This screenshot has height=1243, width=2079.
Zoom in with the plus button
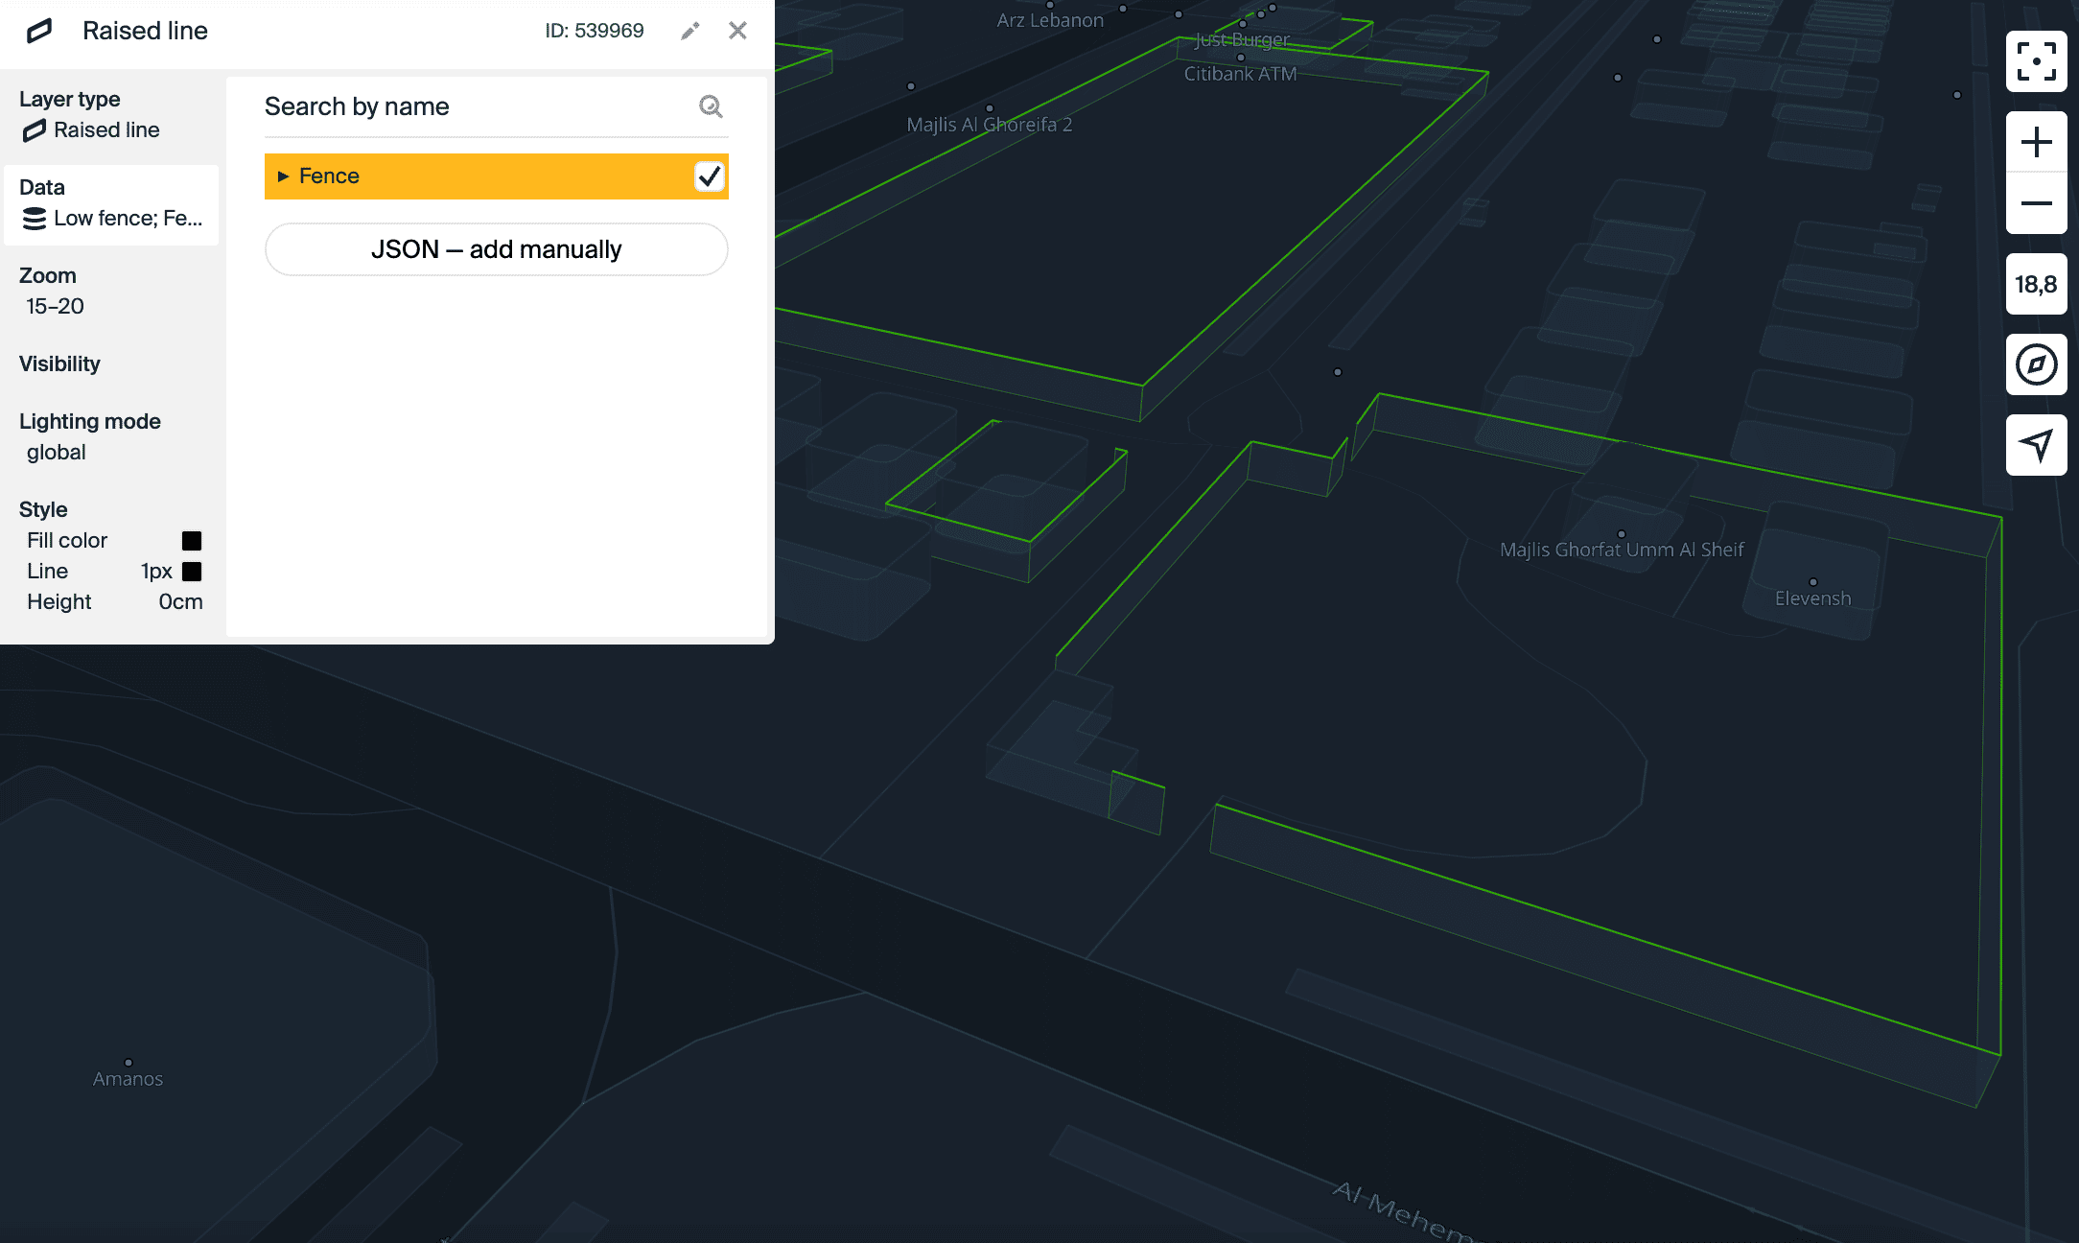point(2036,142)
